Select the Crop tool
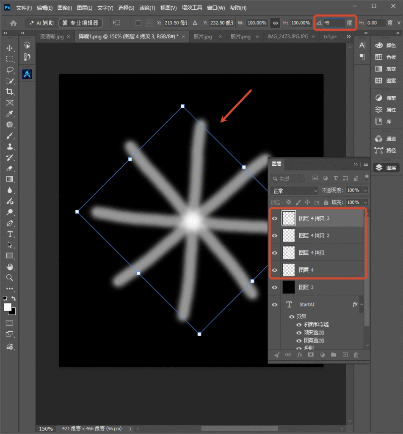This screenshot has width=403, height=434. pos(10,92)
